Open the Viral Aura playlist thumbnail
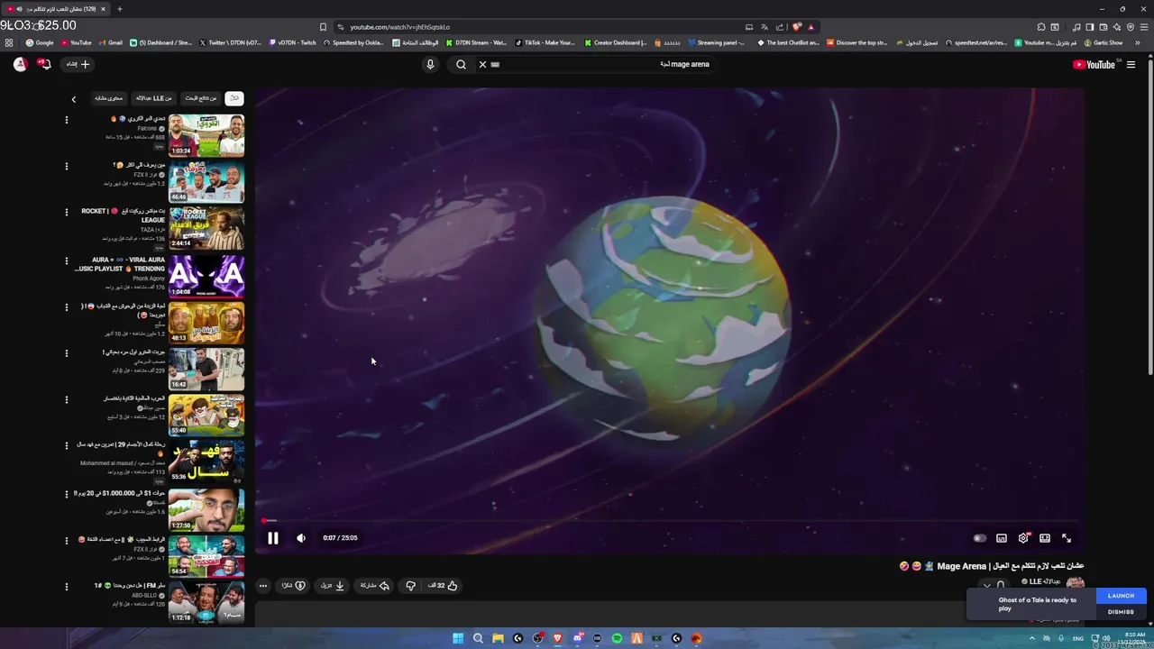The width and height of the screenshot is (1154, 649). point(206,276)
